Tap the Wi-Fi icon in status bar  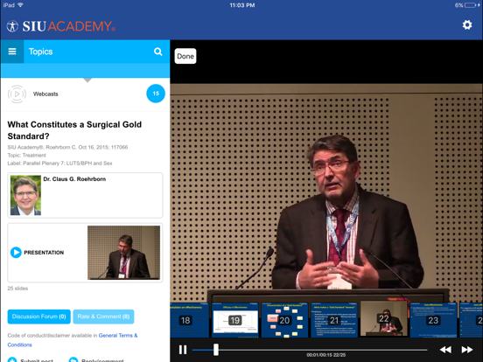(21, 5)
